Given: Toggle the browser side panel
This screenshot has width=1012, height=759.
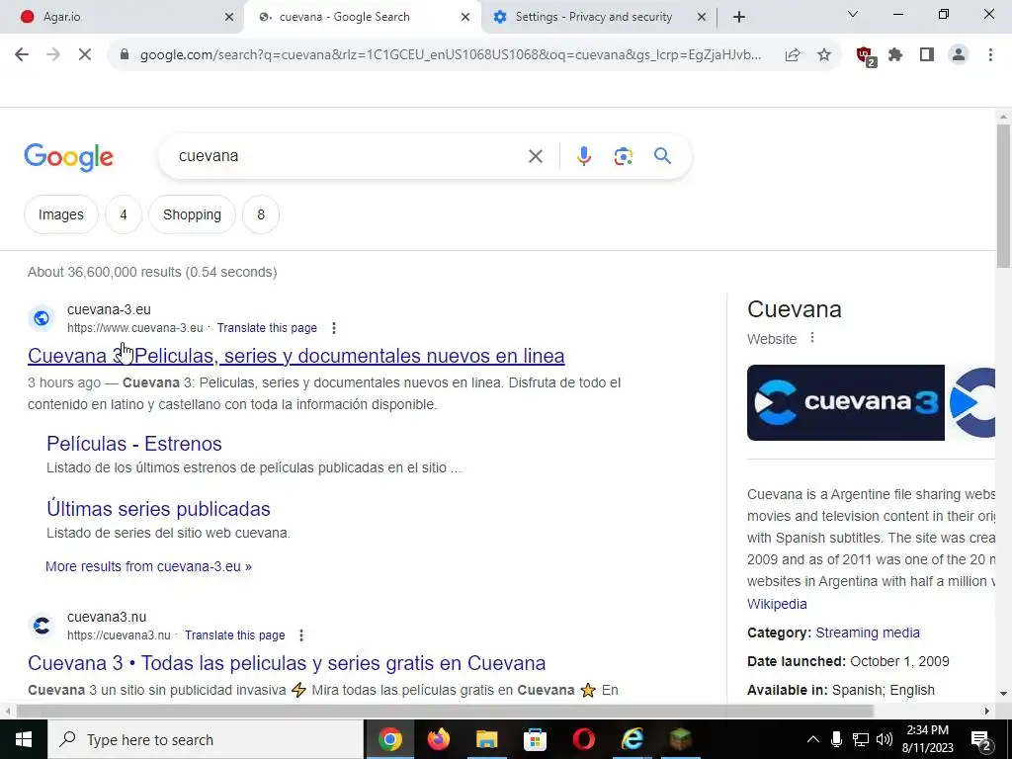Looking at the screenshot, I should point(927,55).
